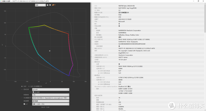Maximize or restore the window
Viewport: 206px width, 111px height.
[198, 1]
